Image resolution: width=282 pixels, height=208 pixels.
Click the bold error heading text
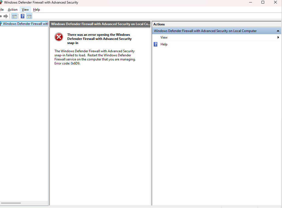point(100,39)
